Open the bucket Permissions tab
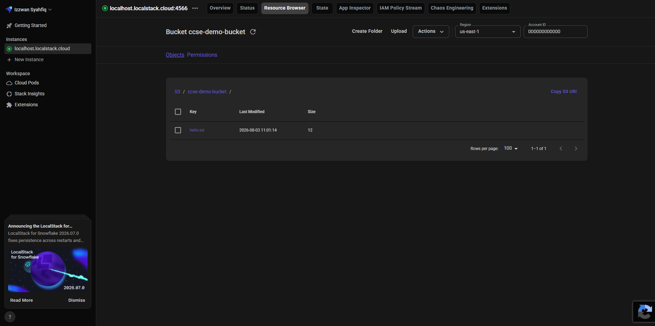This screenshot has width=655, height=326. [202, 55]
